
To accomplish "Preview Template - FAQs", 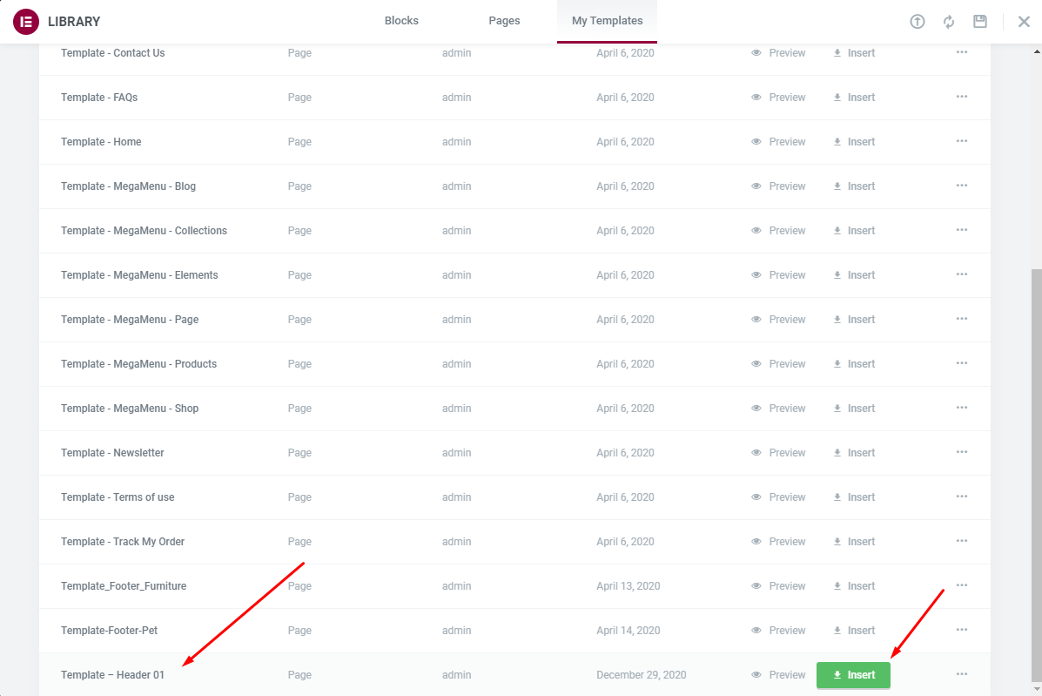I will 778,97.
